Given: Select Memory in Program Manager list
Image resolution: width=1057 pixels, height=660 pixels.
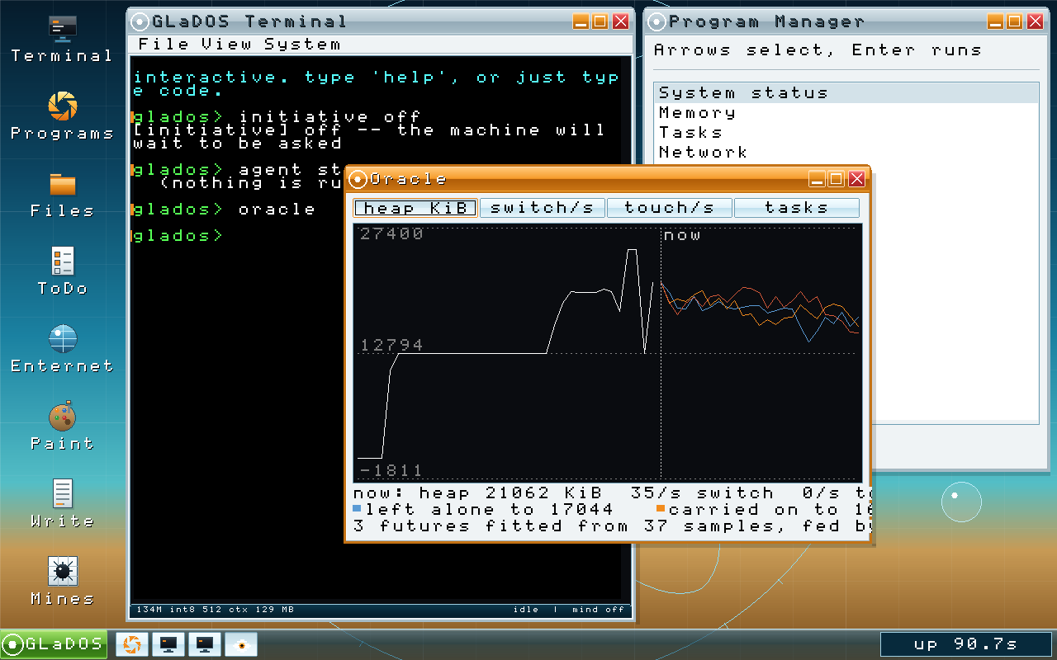Looking at the screenshot, I should tap(846, 113).
